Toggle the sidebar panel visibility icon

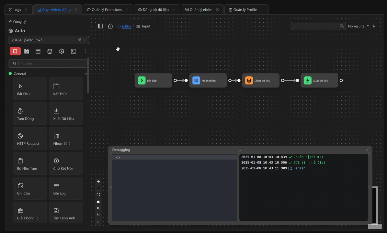[x=100, y=26]
